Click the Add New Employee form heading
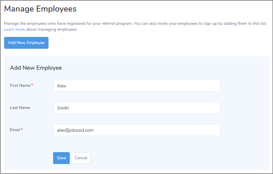Image resolution: width=273 pixels, height=174 pixels. 36,68
